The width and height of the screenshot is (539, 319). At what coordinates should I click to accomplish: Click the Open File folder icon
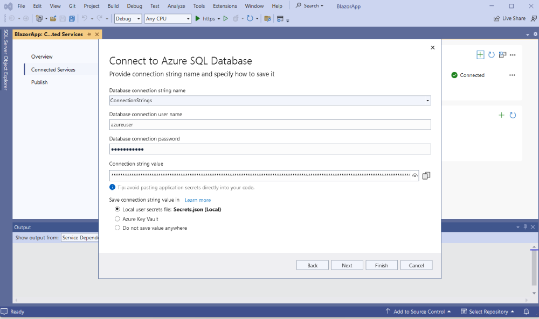[53, 18]
